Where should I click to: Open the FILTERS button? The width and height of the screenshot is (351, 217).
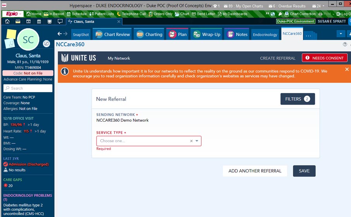[x=298, y=99]
